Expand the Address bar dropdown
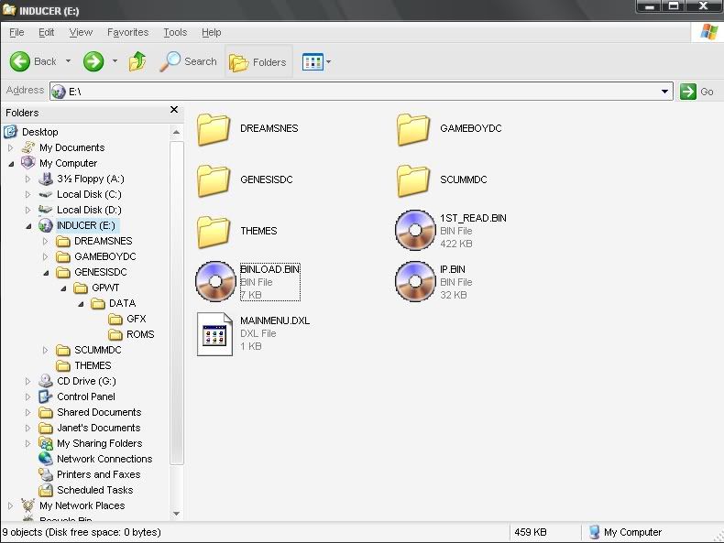The width and height of the screenshot is (724, 543). coord(664,92)
